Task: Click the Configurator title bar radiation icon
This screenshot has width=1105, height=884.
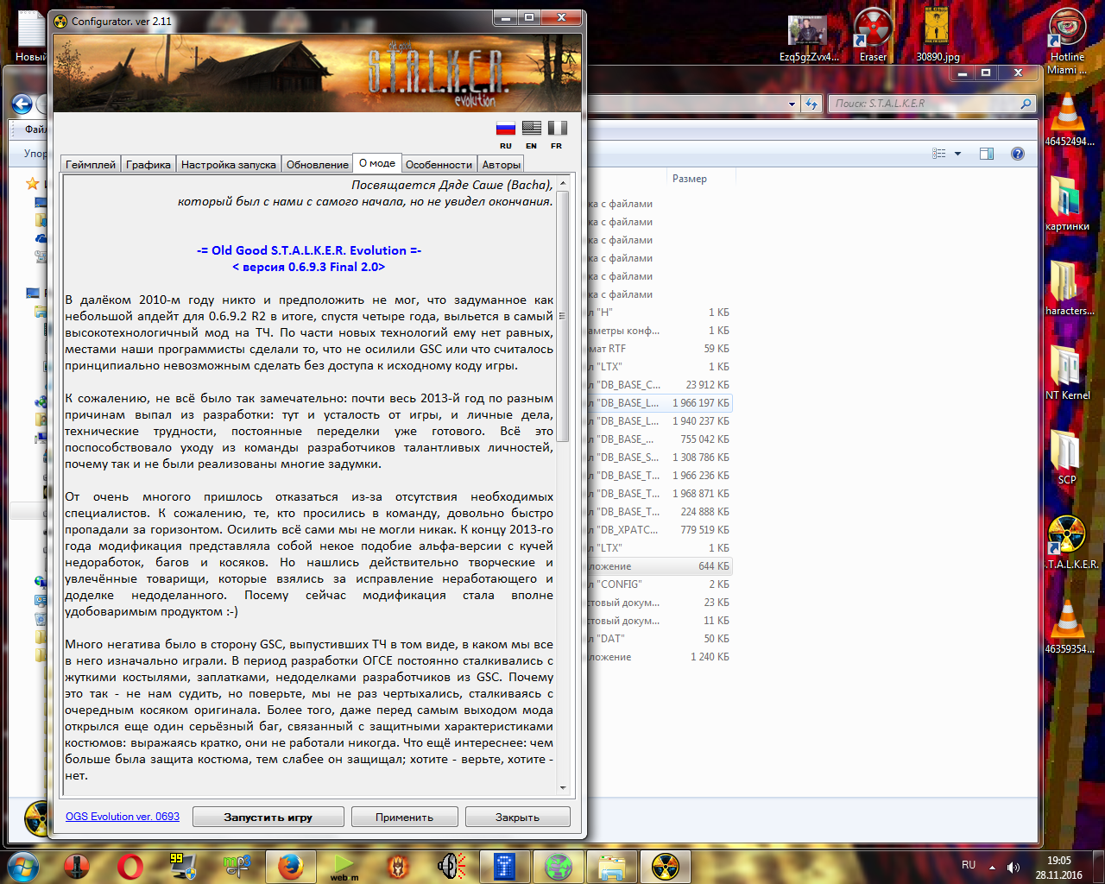Action: pyautogui.click(x=60, y=21)
